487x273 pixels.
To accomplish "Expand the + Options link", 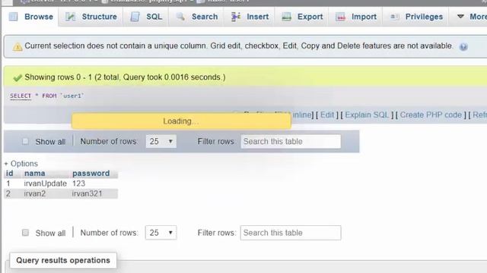I will click(x=21, y=164).
